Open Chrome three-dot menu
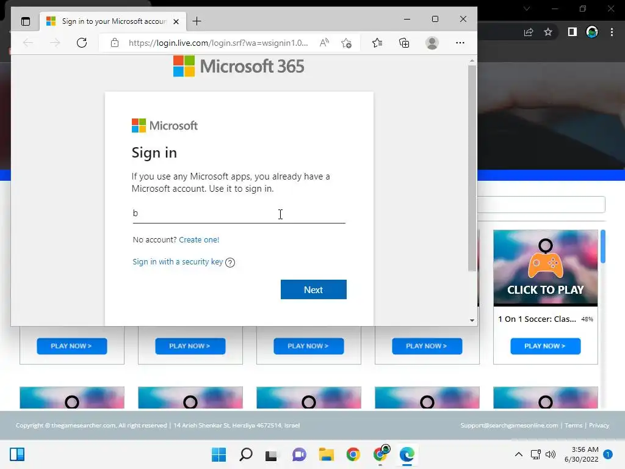The width and height of the screenshot is (625, 469). tap(612, 32)
